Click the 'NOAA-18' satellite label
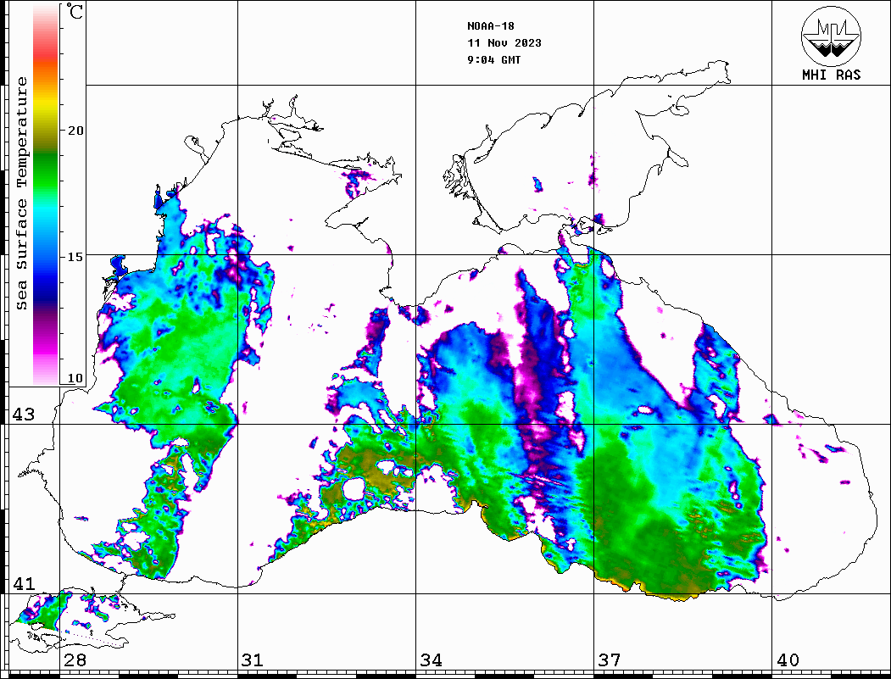This screenshot has width=891, height=679. point(490,26)
